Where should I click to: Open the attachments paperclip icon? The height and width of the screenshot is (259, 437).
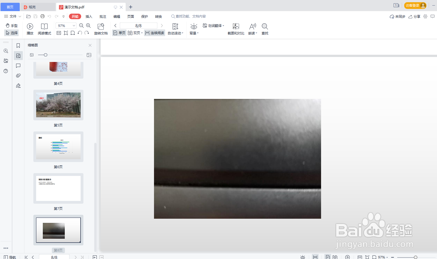pyautogui.click(x=18, y=76)
